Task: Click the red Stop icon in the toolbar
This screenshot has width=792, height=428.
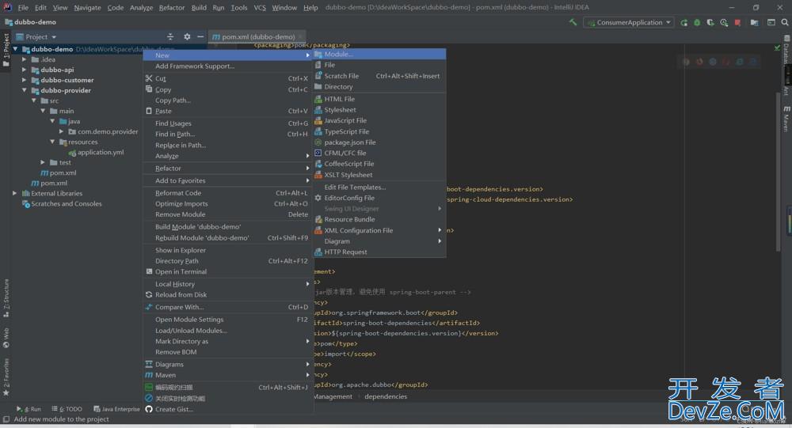Action: 737,23
